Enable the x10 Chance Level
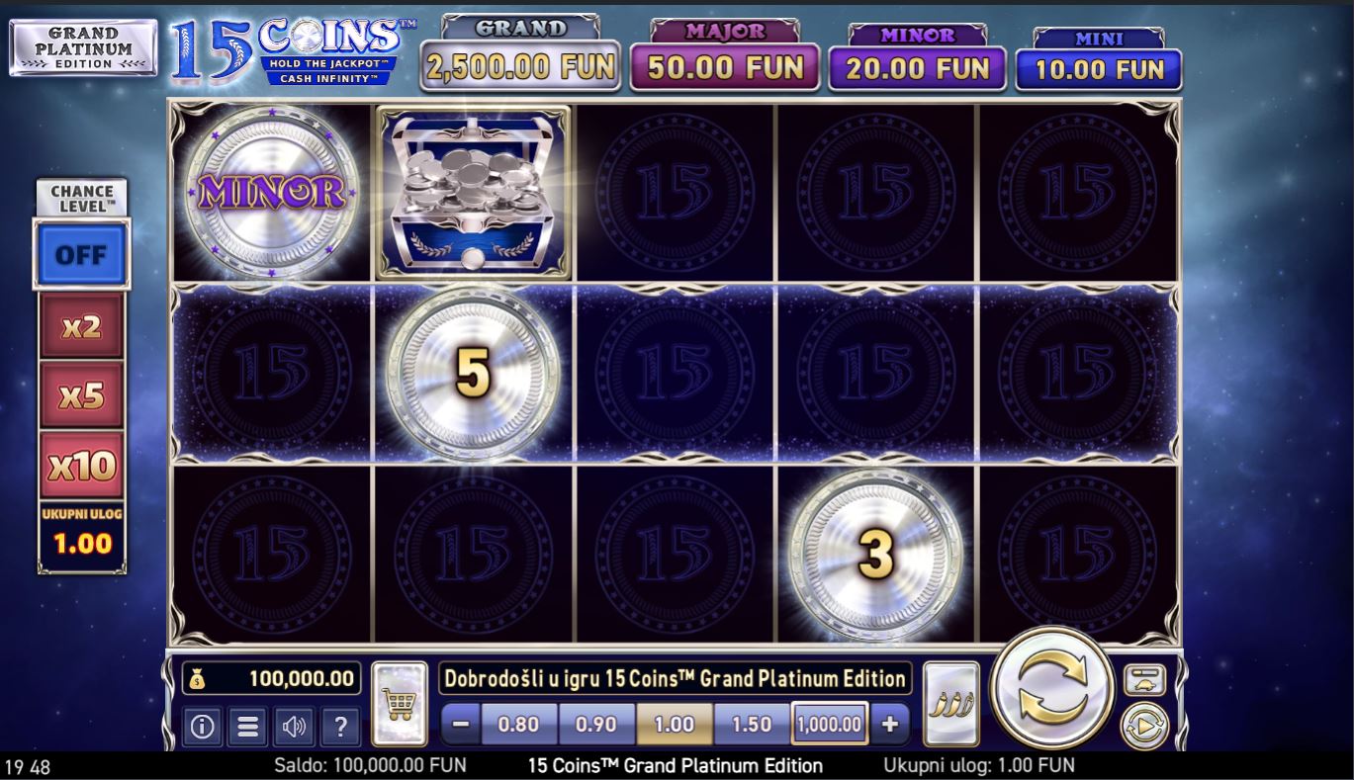 (x=81, y=465)
